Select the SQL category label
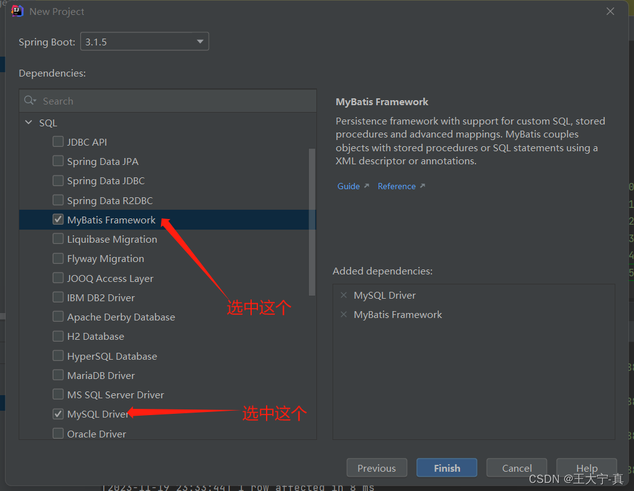634x491 pixels. [x=48, y=123]
